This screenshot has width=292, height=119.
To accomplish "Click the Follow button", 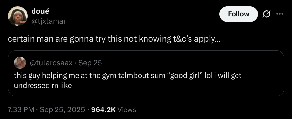I will (x=238, y=14).
